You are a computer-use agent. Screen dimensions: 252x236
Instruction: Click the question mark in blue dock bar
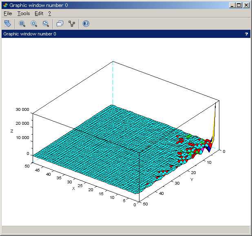click(x=246, y=34)
